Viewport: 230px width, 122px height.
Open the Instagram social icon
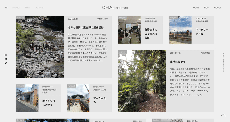(x=6, y=55)
